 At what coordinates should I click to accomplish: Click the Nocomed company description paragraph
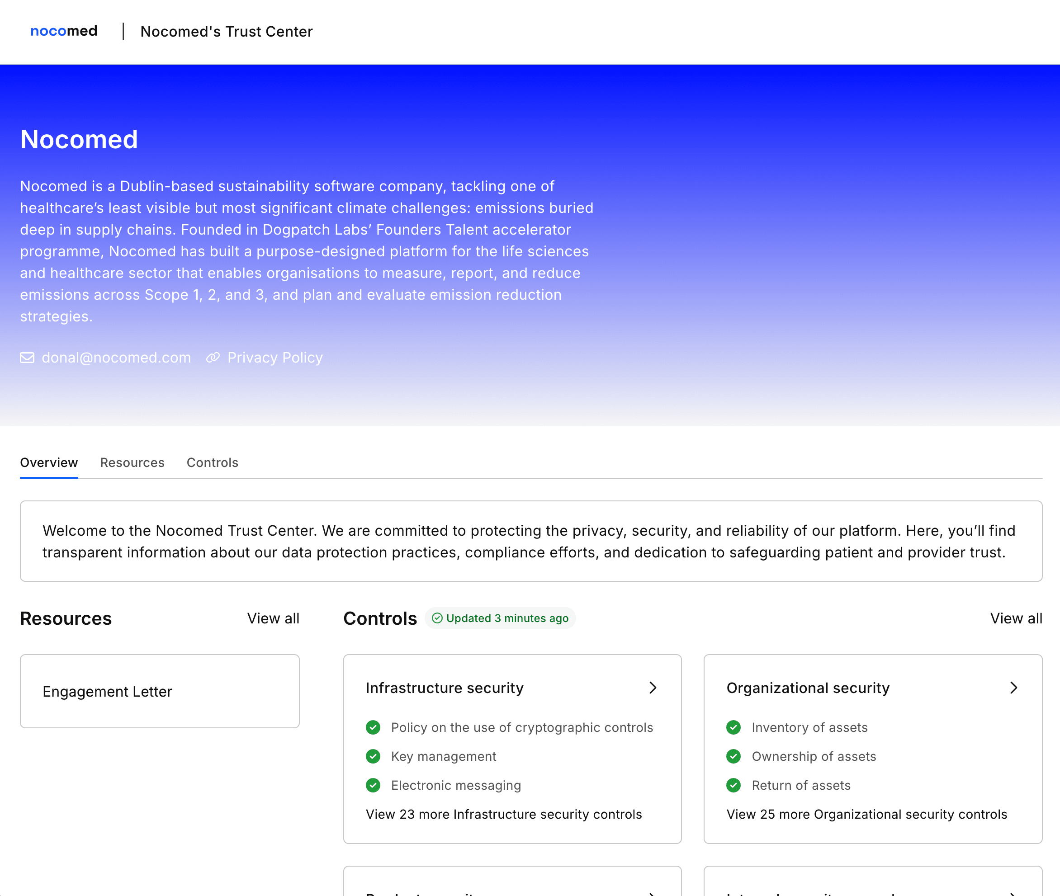307,251
